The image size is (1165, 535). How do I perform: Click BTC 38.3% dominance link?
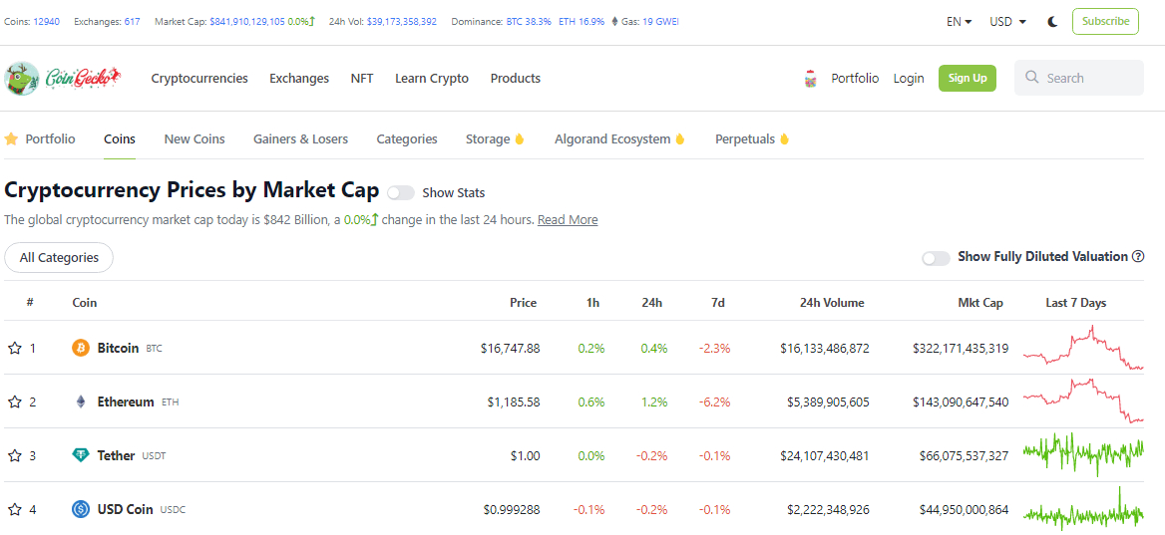529,22
